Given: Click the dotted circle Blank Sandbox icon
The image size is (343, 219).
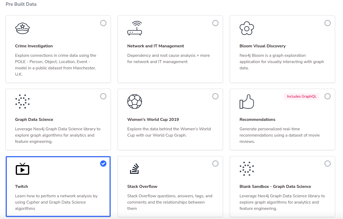Looking at the screenshot, I should tap(247, 169).
